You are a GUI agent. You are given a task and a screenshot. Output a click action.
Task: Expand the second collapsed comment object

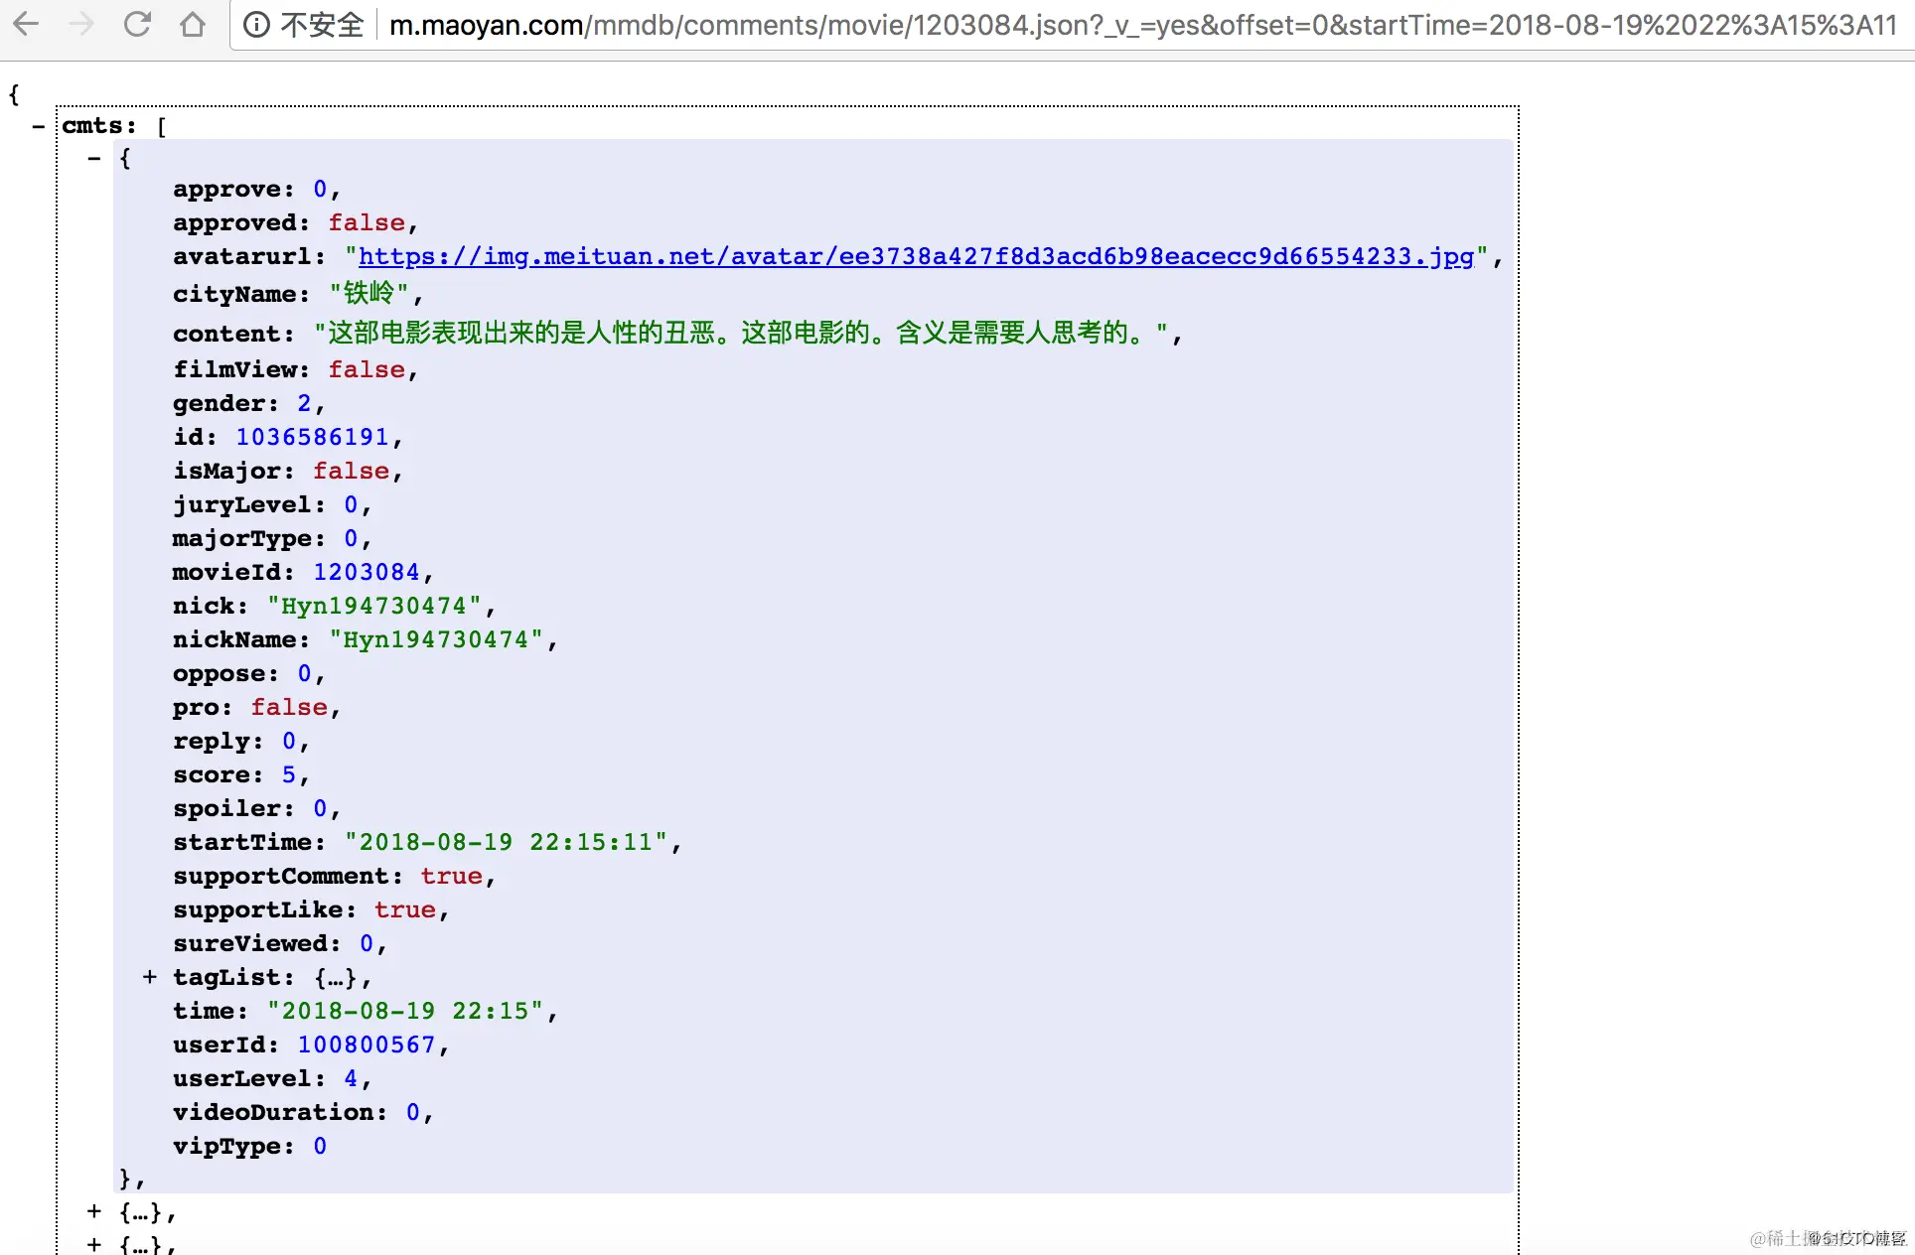[94, 1211]
